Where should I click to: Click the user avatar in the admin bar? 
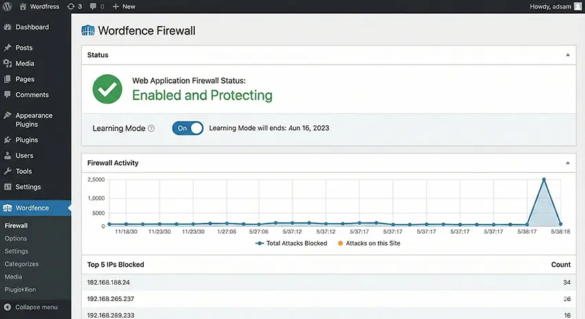pyautogui.click(x=577, y=6)
